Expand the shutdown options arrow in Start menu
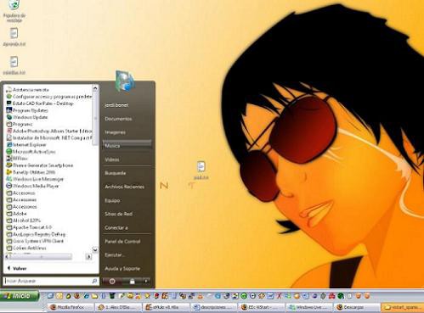424x313 pixels. 146,281
